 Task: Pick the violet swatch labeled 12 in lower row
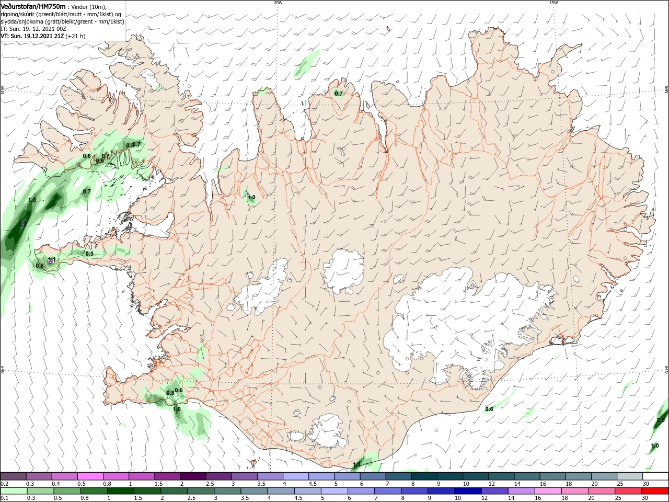494,491
